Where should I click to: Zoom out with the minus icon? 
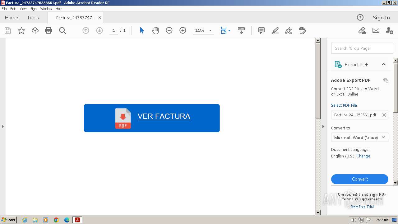pyautogui.click(x=169, y=30)
